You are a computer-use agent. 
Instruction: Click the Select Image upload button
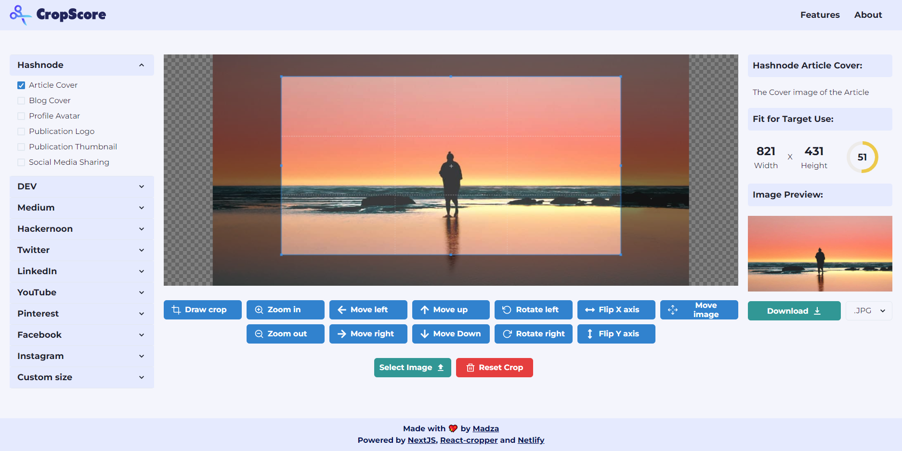pyautogui.click(x=412, y=368)
